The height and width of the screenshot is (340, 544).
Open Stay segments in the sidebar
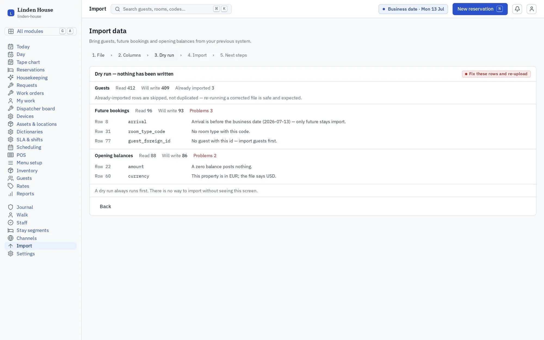pyautogui.click(x=41, y=230)
